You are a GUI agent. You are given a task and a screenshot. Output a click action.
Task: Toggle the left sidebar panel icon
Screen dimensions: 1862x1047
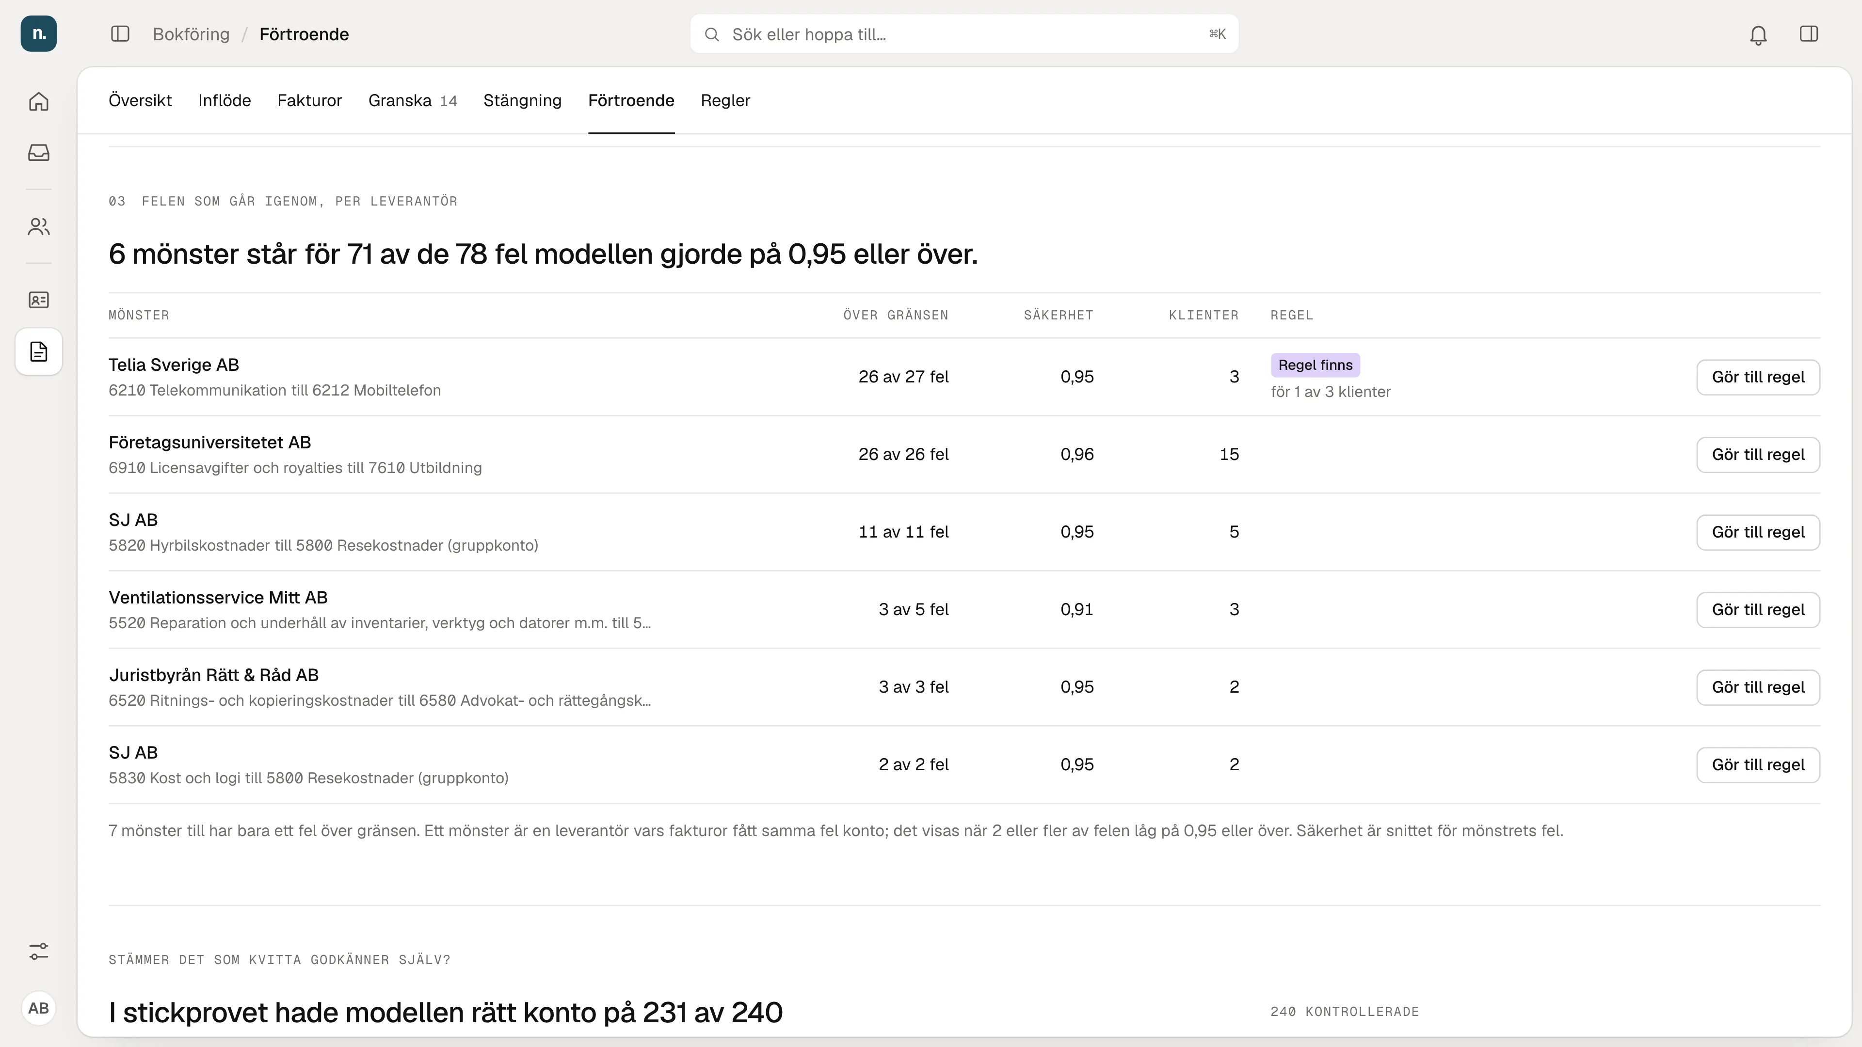(120, 34)
